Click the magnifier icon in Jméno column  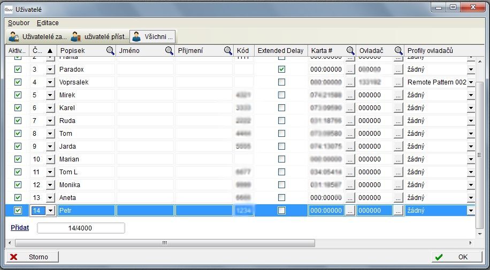tap(169, 51)
